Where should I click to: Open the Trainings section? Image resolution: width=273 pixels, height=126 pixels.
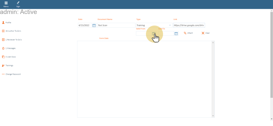click(9, 65)
